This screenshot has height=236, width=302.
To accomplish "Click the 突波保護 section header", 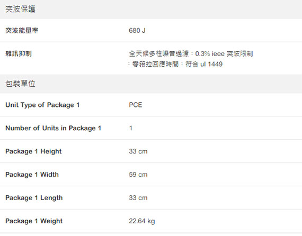I will (151, 9).
